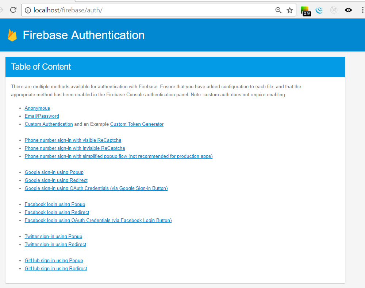
Task: Open the Anonymous authentication link
Action: coord(37,108)
